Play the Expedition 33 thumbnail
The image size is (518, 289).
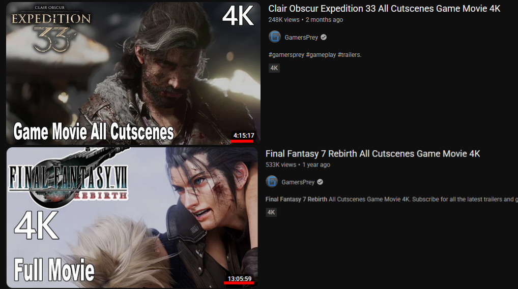pyautogui.click(x=133, y=73)
